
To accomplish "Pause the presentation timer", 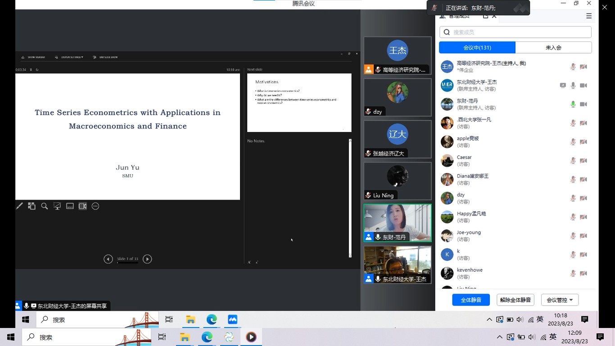I will tap(31, 70).
